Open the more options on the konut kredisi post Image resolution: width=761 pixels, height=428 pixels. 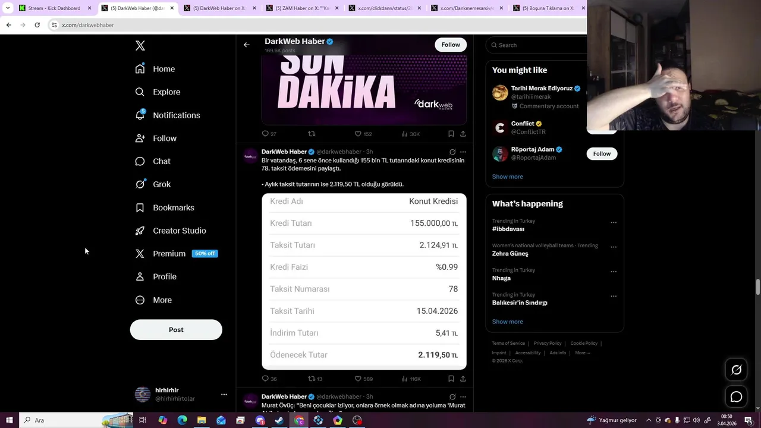[463, 152]
